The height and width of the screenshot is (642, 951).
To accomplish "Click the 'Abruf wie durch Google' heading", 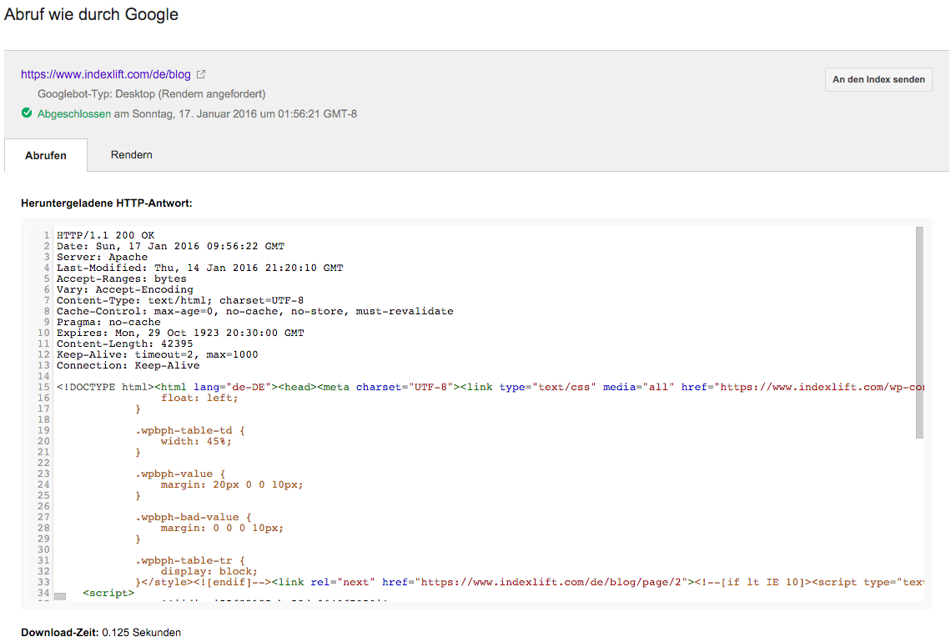I will click(91, 14).
